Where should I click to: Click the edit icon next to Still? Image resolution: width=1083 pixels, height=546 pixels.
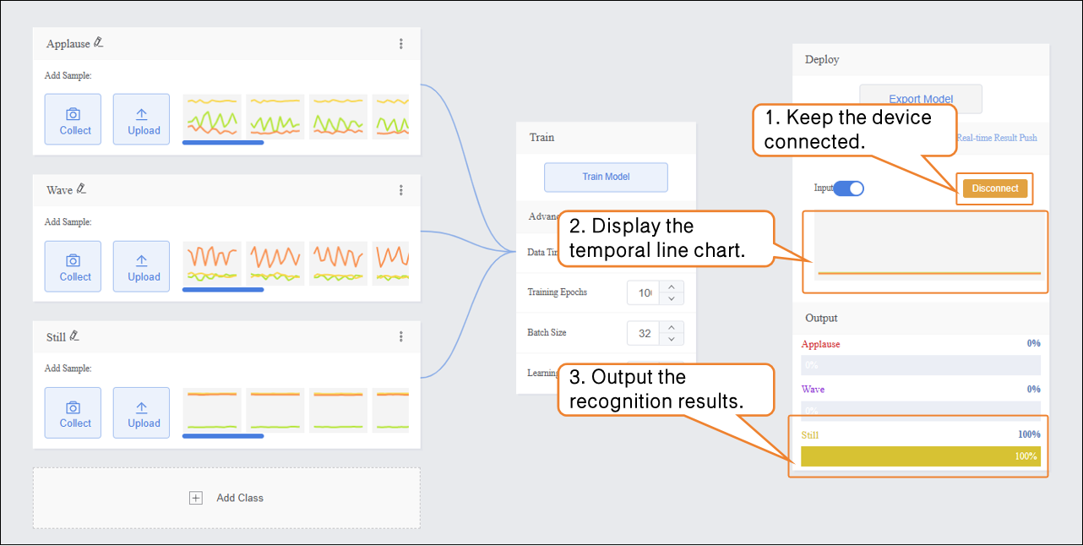click(x=74, y=336)
